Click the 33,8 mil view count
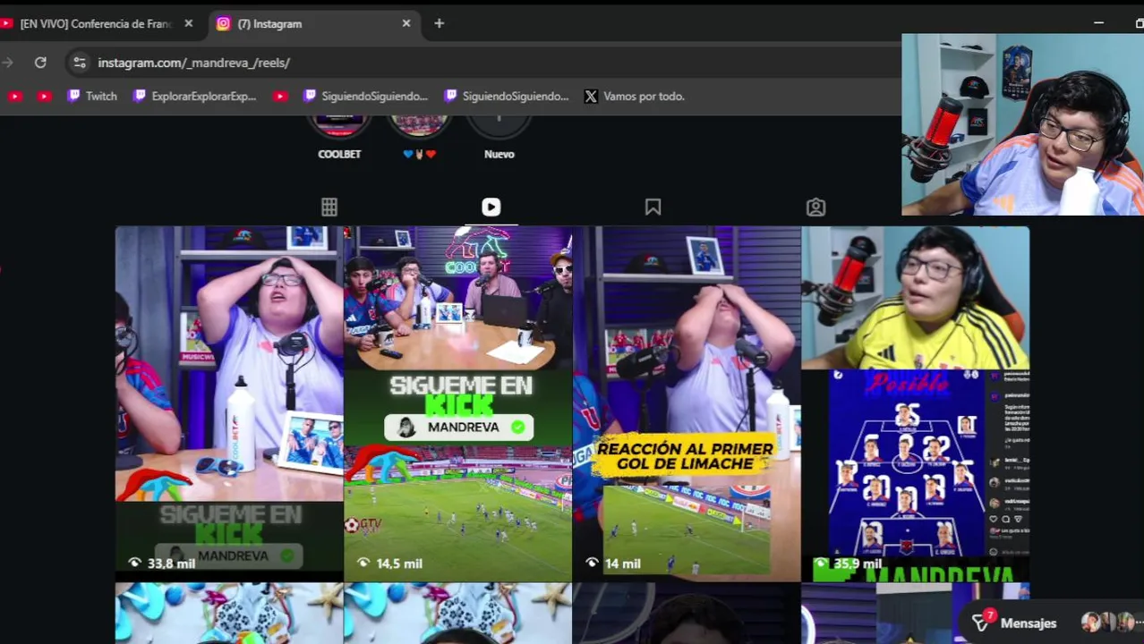 (162, 563)
